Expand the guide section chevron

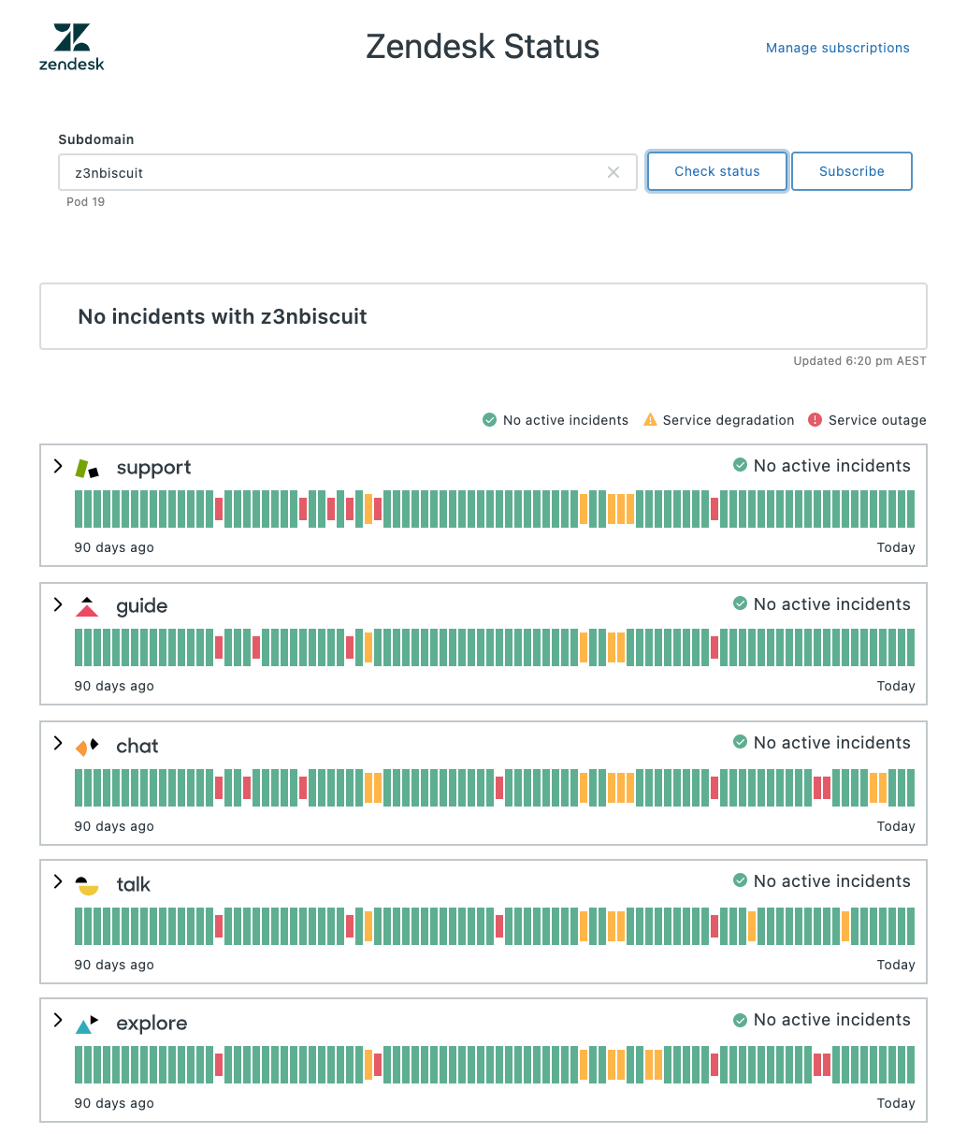[58, 604]
